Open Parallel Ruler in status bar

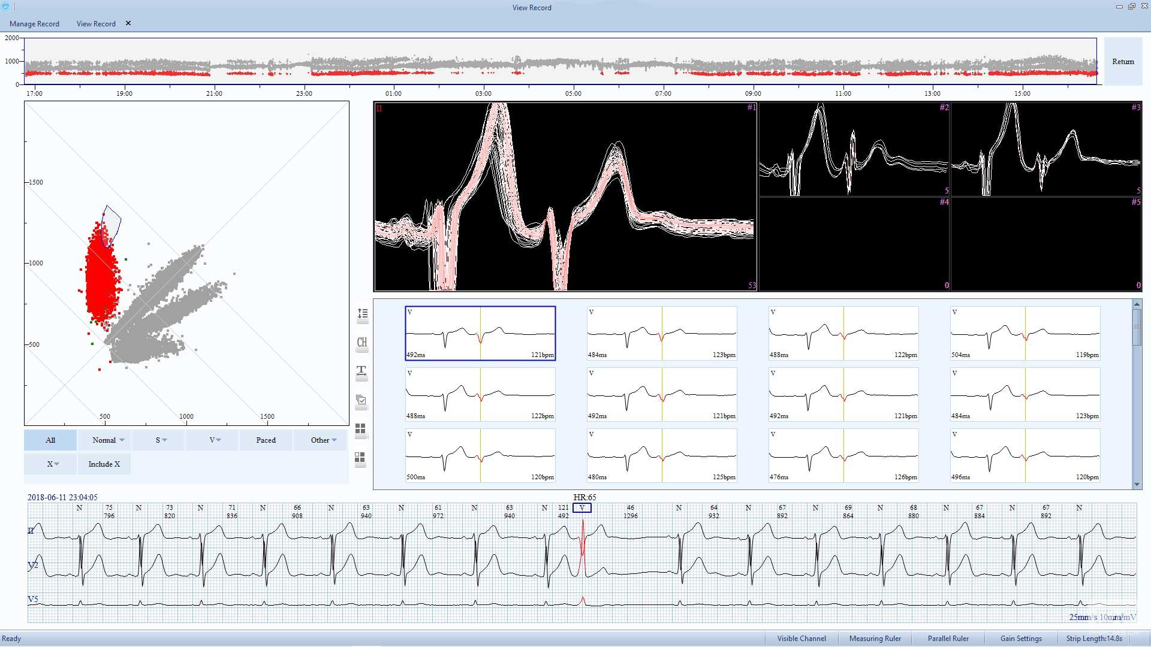coord(948,639)
